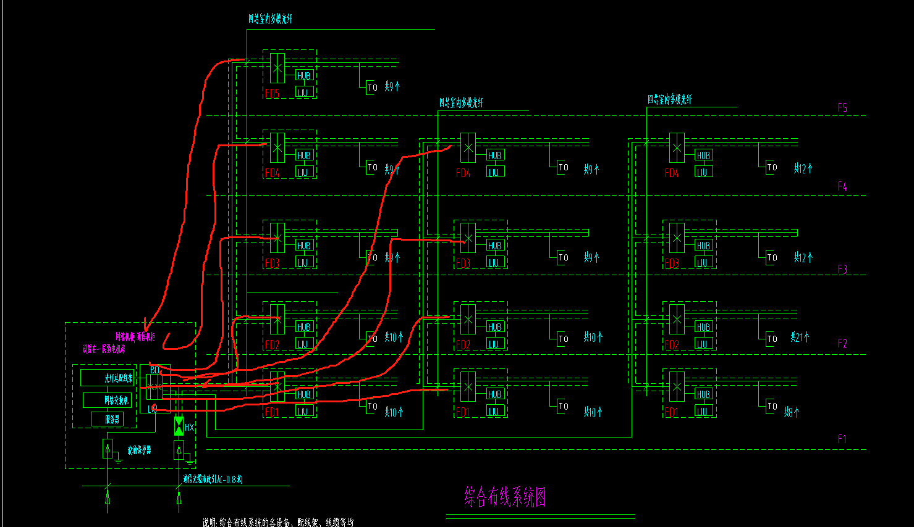Select the 服务器 equipment box

pyautogui.click(x=107, y=419)
